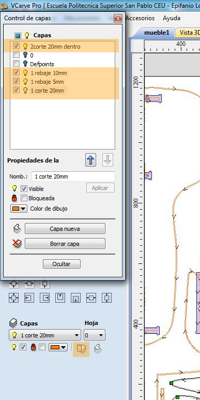
Task: Click the lightbulb in Capas header
Action: [x=27, y=35]
